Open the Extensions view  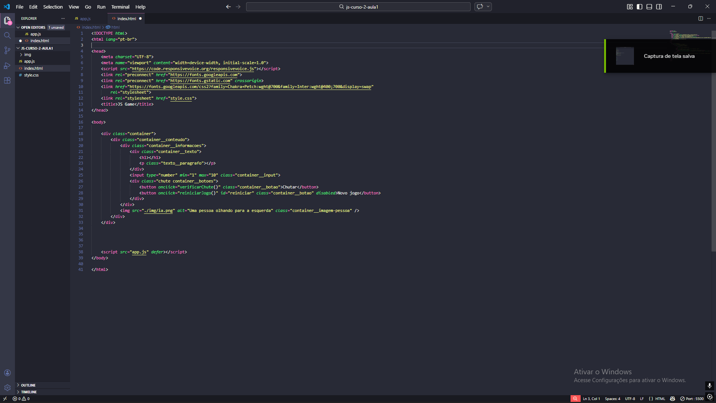pos(7,81)
